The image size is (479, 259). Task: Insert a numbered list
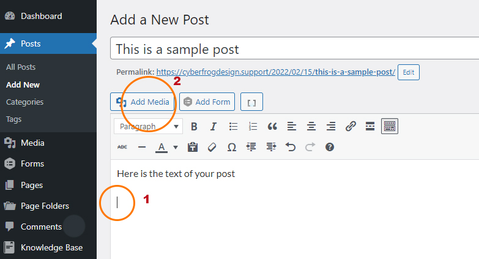click(253, 127)
